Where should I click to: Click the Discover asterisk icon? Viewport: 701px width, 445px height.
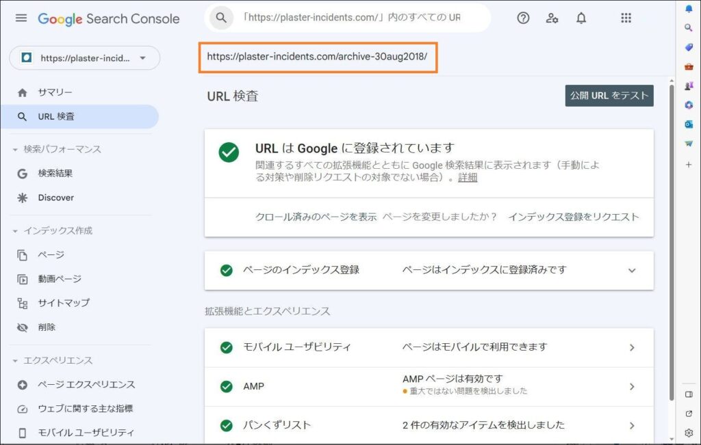coord(22,198)
